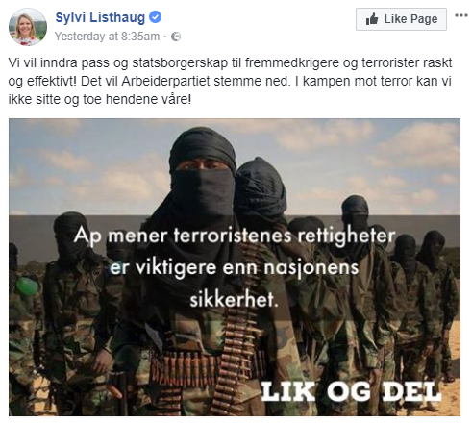Viewport: 472px width, 423px height.
Task: Click the globe public privacy icon
Action: [x=176, y=37]
